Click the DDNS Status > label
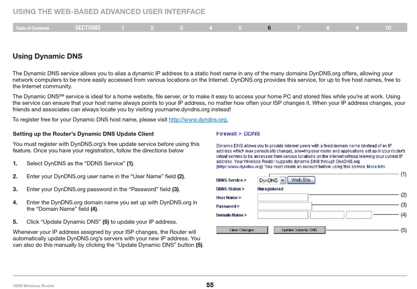Viewport: 417px width, 289px height. tap(230, 189)
